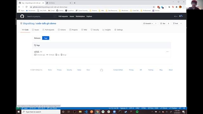The image size is (203, 114).
Task: Click Live Share in VS Code status bar
Action: point(52,108)
